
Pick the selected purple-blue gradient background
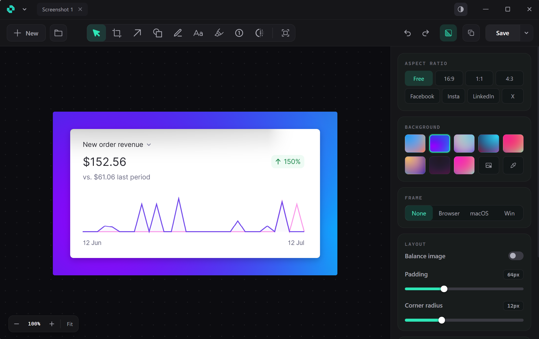tap(440, 143)
